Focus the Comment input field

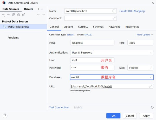(90, 18)
